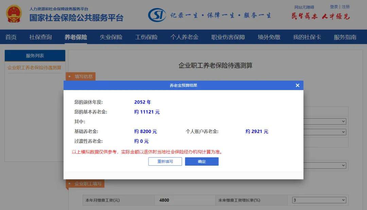Click 重新填写 to refill the form
Screen dimensions: 367x210
pos(165,161)
